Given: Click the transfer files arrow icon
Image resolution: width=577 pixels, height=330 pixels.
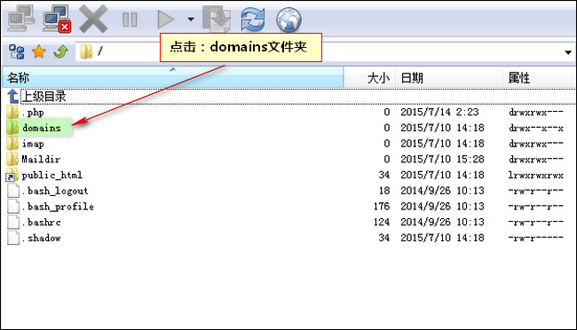Looking at the screenshot, I should (217, 19).
